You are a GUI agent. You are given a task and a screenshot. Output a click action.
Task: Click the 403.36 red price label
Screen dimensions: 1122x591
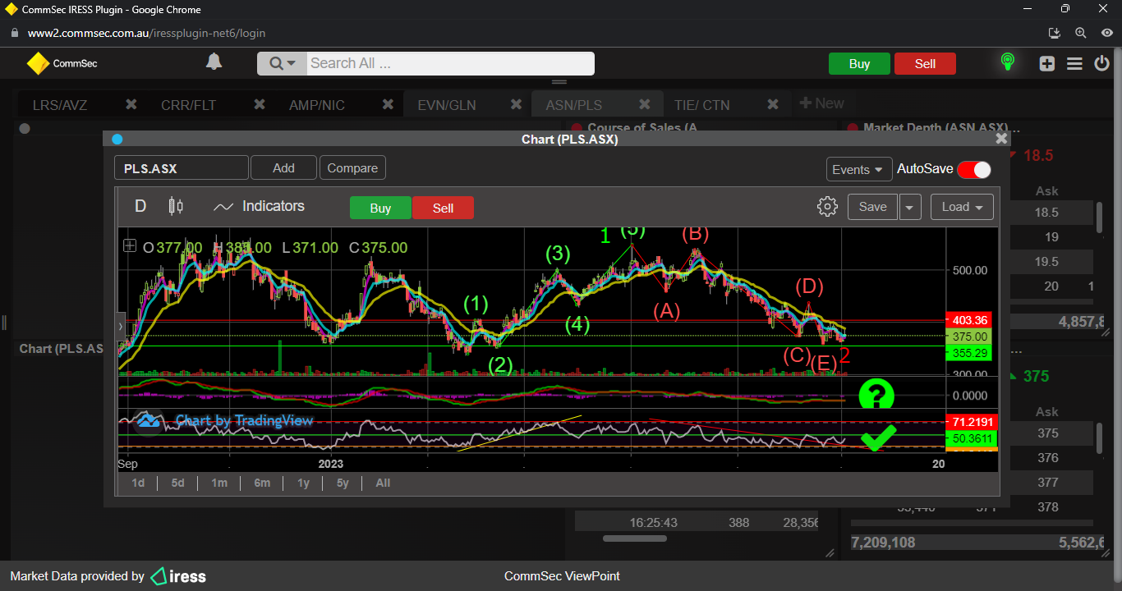[x=969, y=320]
